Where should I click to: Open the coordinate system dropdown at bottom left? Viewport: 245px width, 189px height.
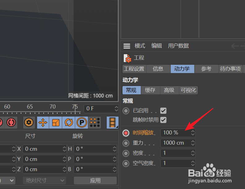(x=7, y=180)
